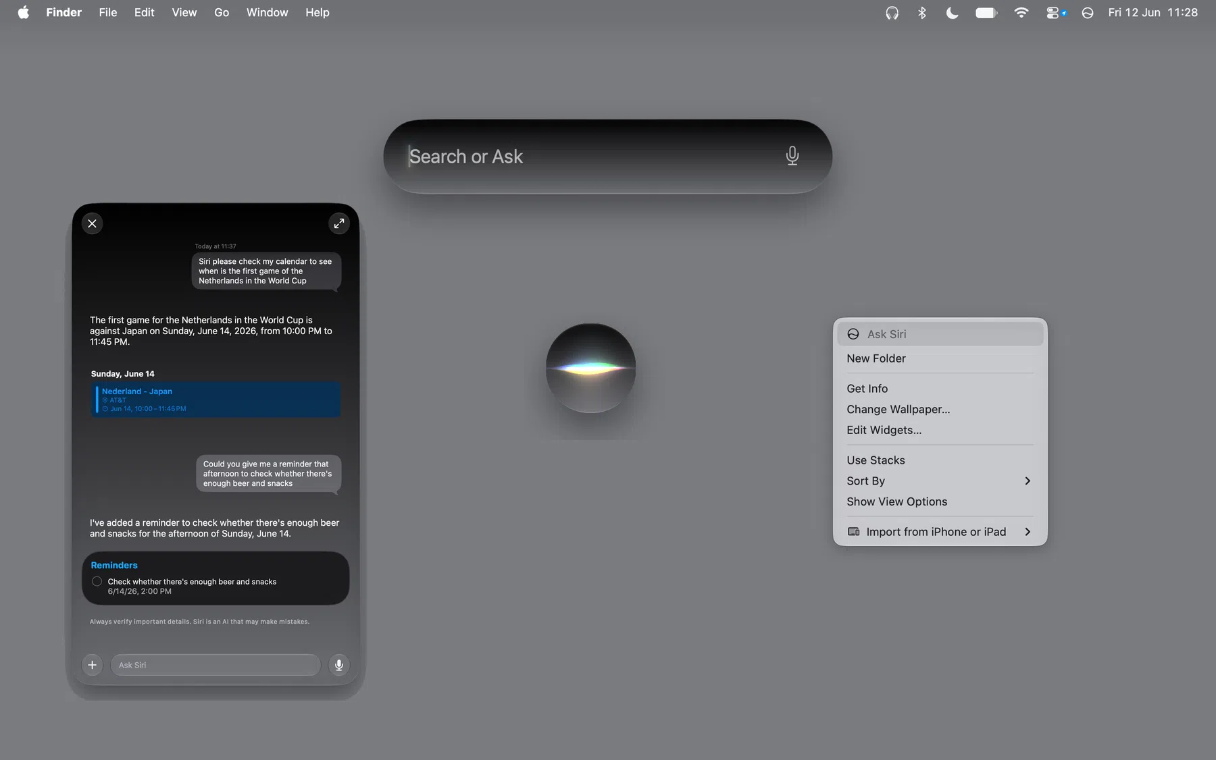Click the 'Sunday, June 14' date heading
Image resolution: width=1216 pixels, height=760 pixels.
123,374
